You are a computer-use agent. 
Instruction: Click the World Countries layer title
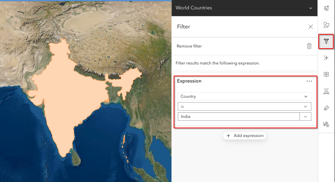(x=194, y=8)
